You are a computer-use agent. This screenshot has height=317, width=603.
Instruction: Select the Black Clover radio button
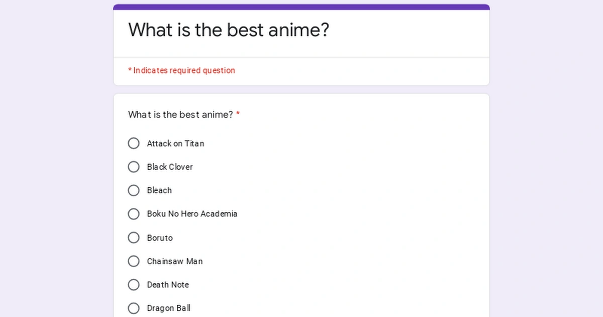pos(134,167)
